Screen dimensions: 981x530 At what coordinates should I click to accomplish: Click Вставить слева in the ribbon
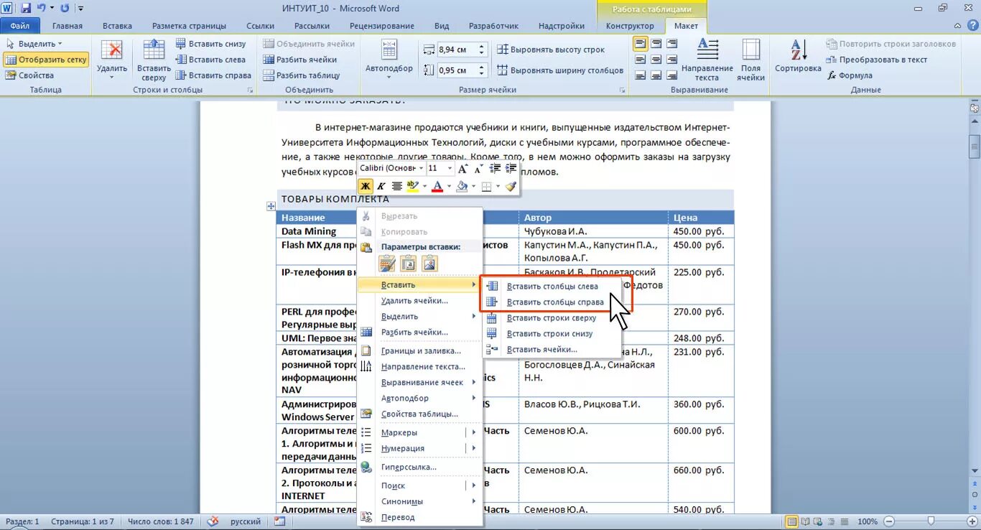[x=210, y=60]
